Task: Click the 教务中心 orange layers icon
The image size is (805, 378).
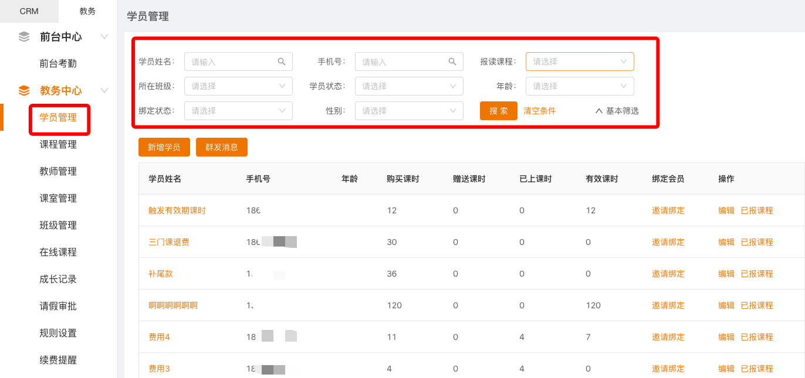Action: tap(24, 91)
